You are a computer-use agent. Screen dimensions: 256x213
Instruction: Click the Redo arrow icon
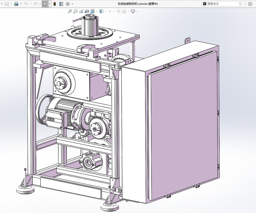tap(35, 4)
